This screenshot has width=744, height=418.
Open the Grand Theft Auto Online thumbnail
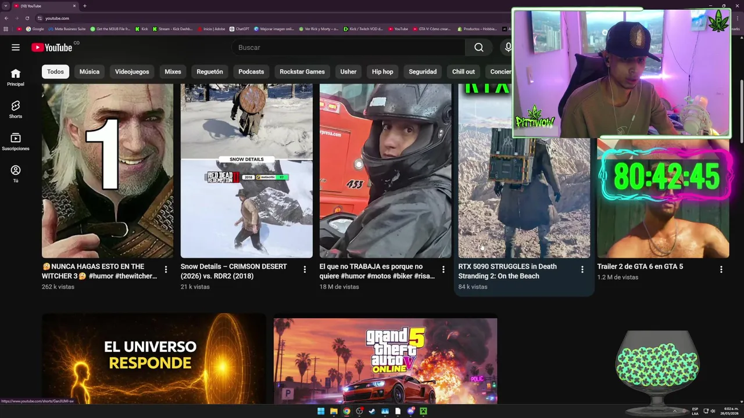(x=385, y=361)
